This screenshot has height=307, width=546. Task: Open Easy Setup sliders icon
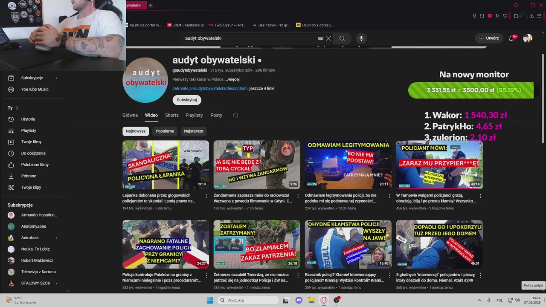point(539,16)
